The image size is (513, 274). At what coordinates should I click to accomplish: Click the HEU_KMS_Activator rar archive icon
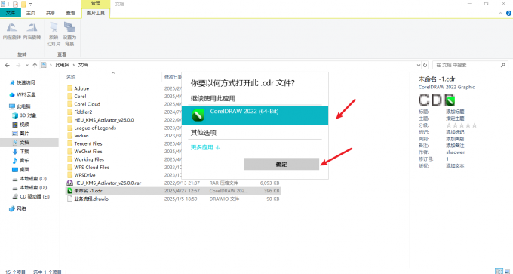[69, 183]
